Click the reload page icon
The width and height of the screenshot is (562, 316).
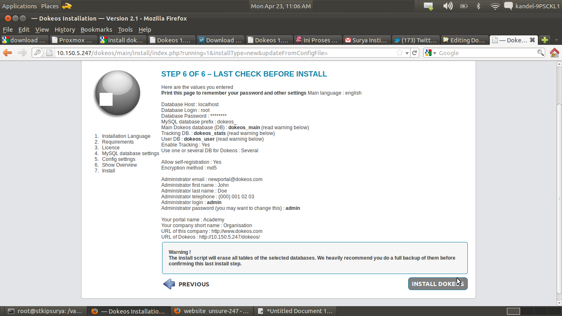(x=415, y=53)
